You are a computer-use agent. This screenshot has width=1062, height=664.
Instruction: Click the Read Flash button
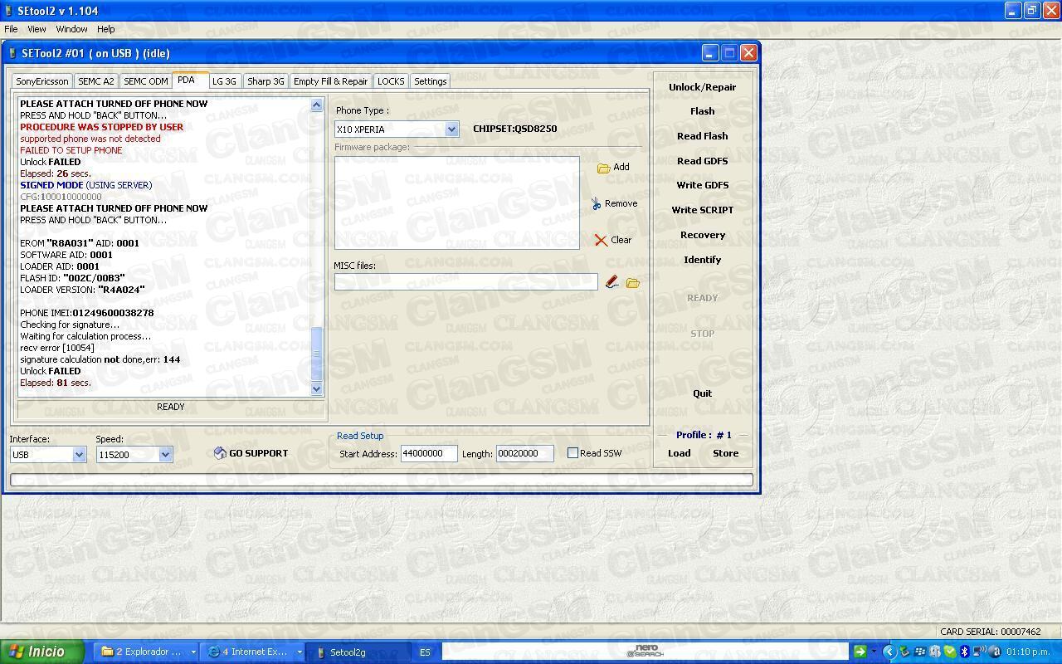click(703, 136)
